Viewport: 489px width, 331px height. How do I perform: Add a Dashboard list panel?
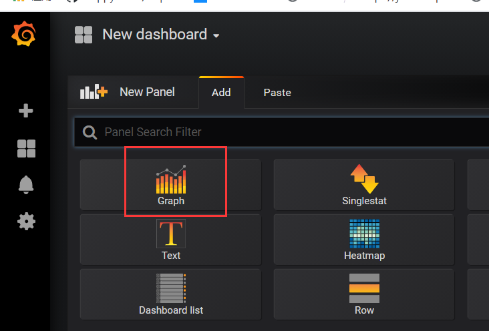tap(170, 294)
